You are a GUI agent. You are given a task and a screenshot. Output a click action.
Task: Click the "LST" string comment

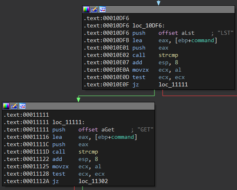click(226, 33)
